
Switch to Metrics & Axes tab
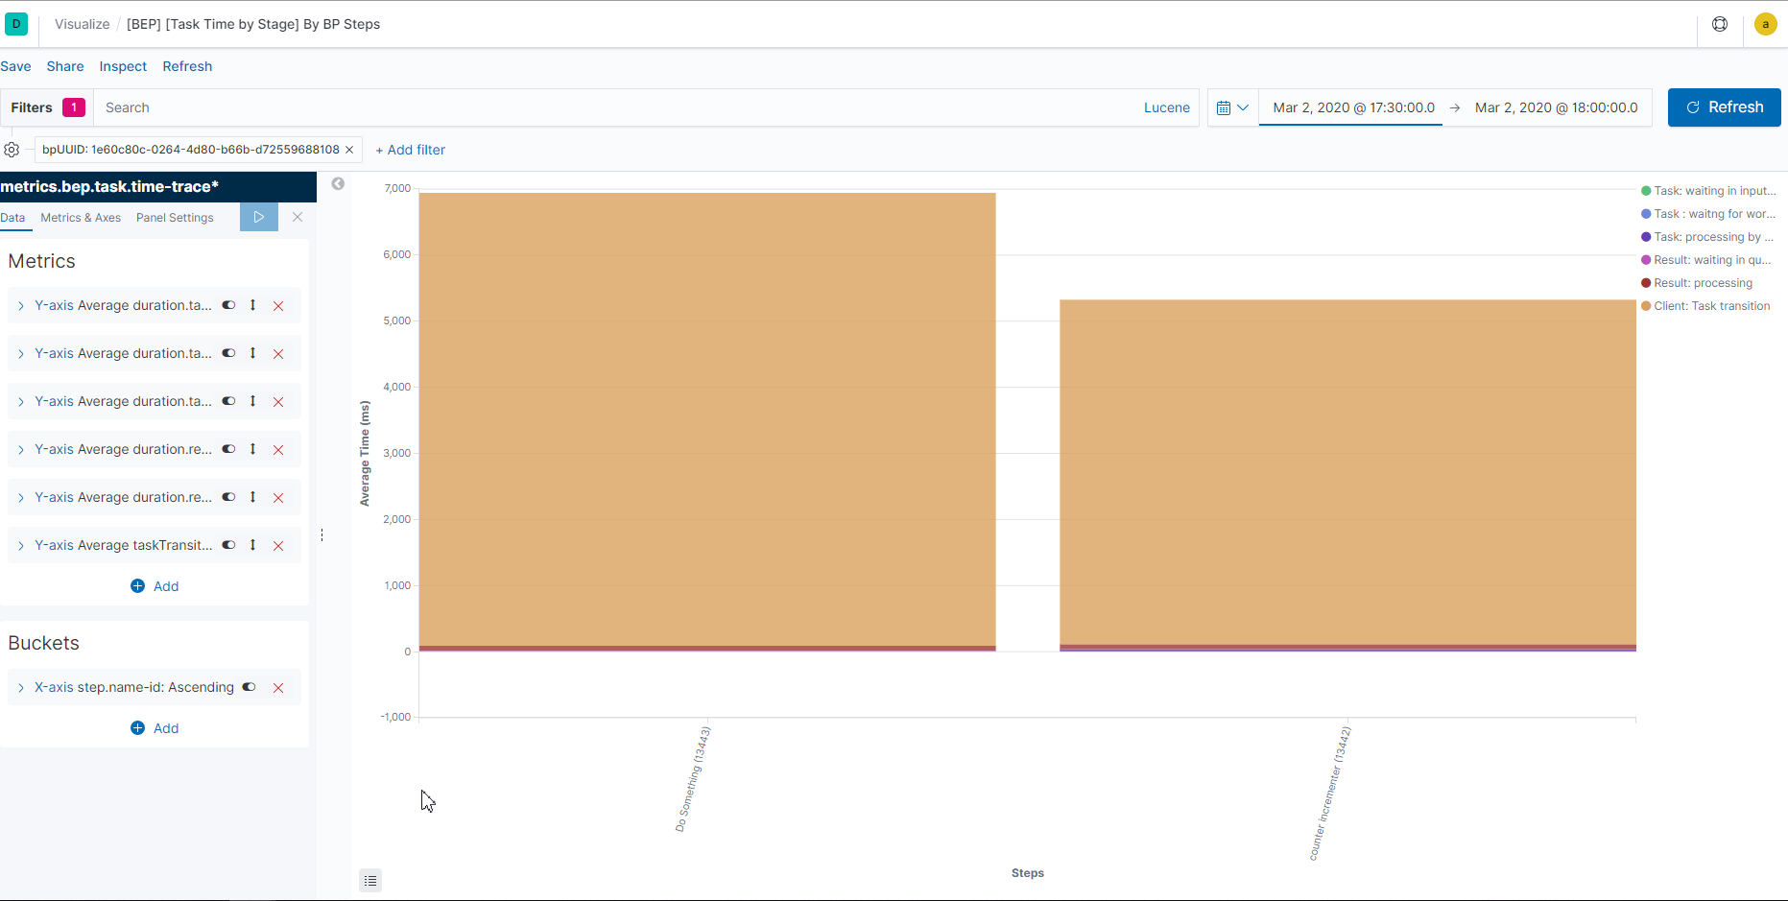81,218
